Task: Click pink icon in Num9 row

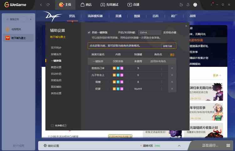Action: pos(122,89)
